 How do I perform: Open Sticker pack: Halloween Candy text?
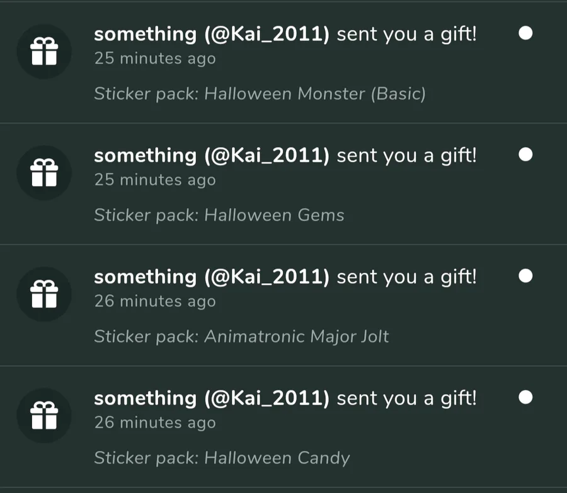tap(222, 458)
